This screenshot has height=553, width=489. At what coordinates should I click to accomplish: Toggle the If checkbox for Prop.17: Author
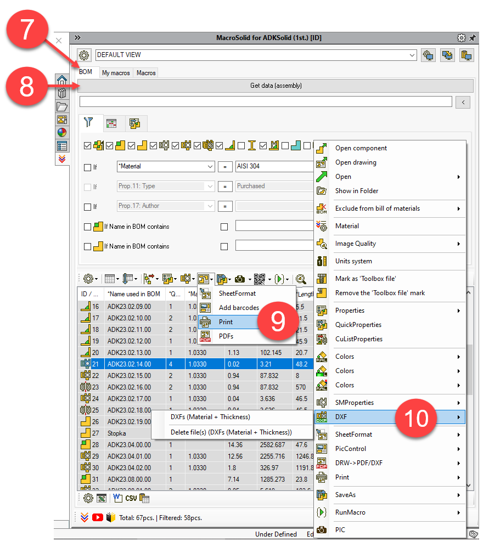(87, 207)
